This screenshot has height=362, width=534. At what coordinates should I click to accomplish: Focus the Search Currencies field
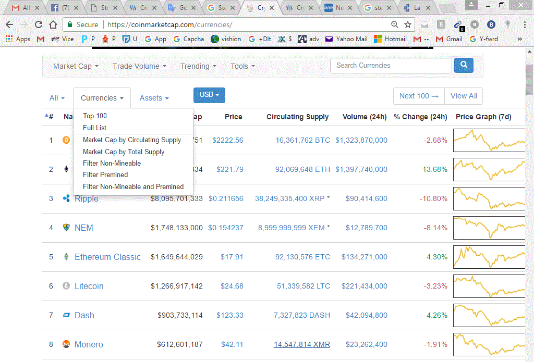click(391, 65)
